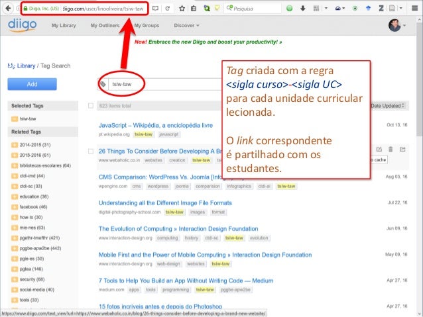Expand dropdown arrow beside page toolbar icon
423x317 pixels.
pyautogui.click(x=401, y=9)
